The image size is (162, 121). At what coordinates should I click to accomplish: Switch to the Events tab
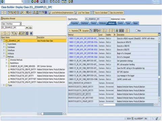[x=120, y=23]
